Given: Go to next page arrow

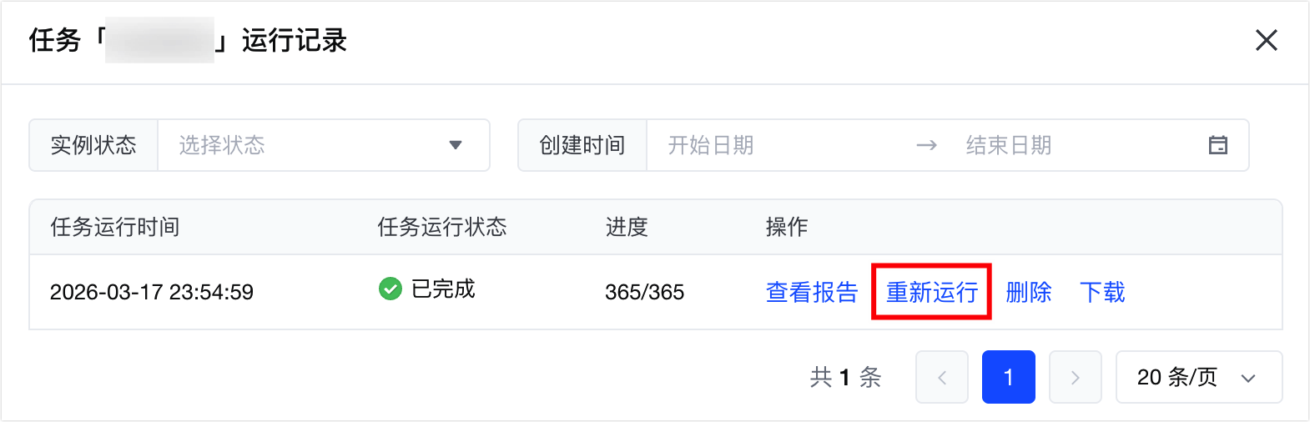Looking at the screenshot, I should point(1076,377).
